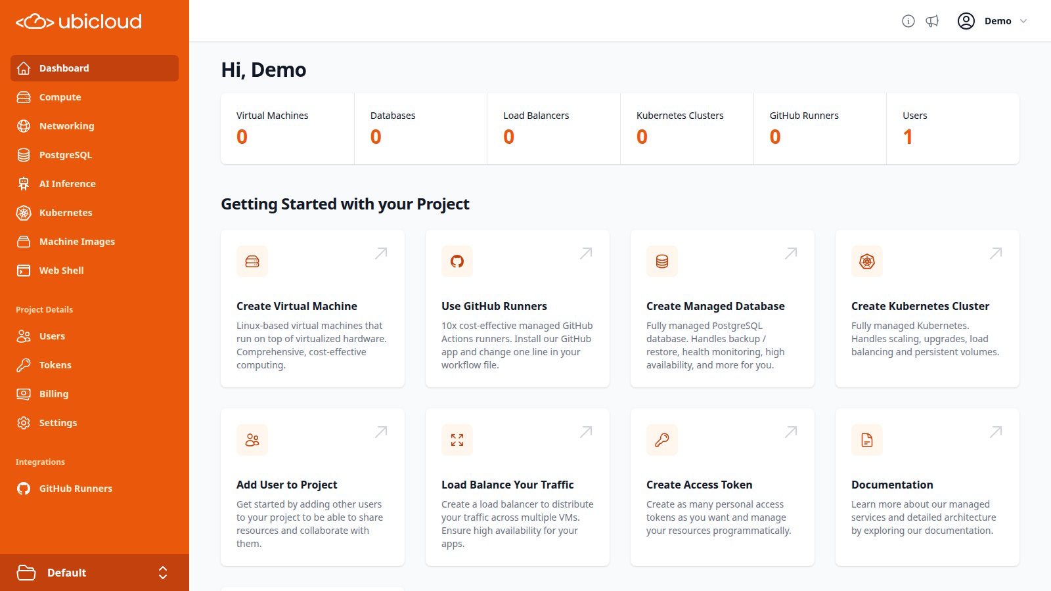Click the GitHub Runners octocat sidebar icon

24,489
